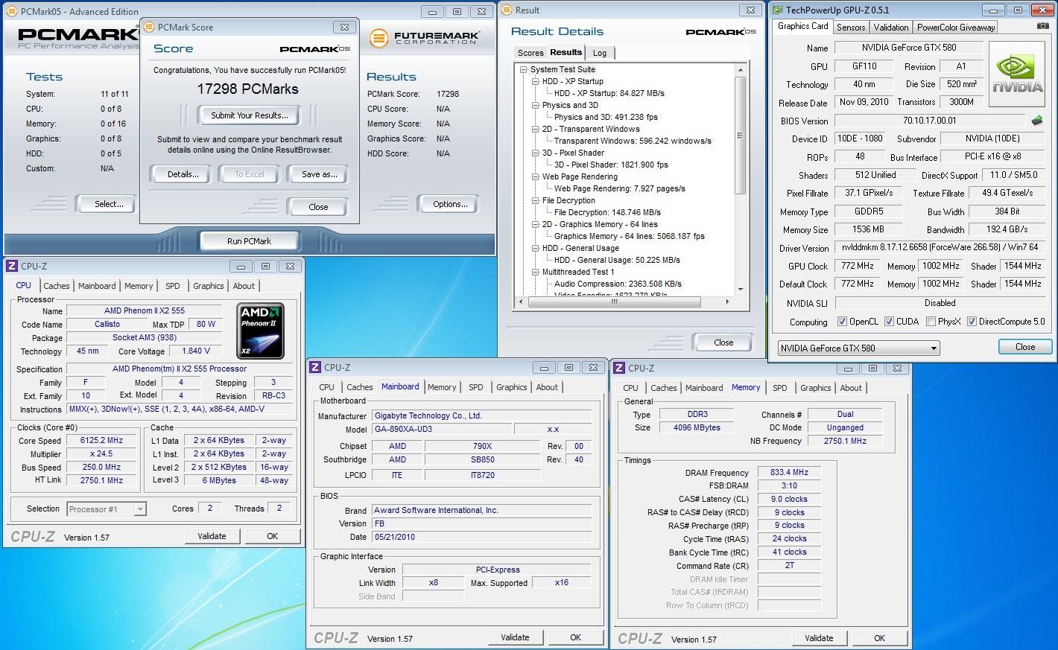Screen dimensions: 1058x650
Task: Toggle the OpenCL checkbox in GPU-Z
Action: (x=842, y=322)
